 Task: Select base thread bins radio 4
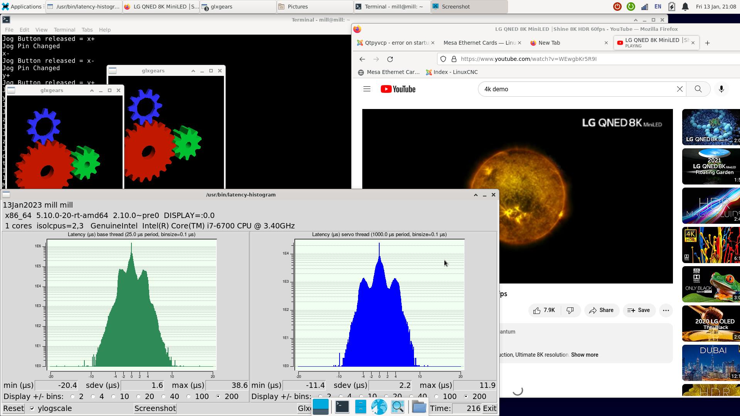coord(93,396)
